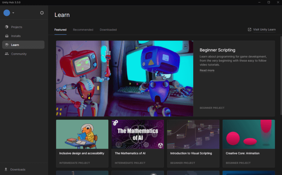Click the vertical scrollbar on the right
The width and height of the screenshot is (282, 175).
coord(281,73)
